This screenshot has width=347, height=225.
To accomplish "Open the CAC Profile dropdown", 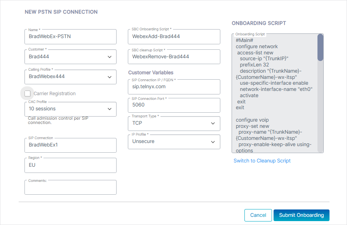I will click(70, 109).
